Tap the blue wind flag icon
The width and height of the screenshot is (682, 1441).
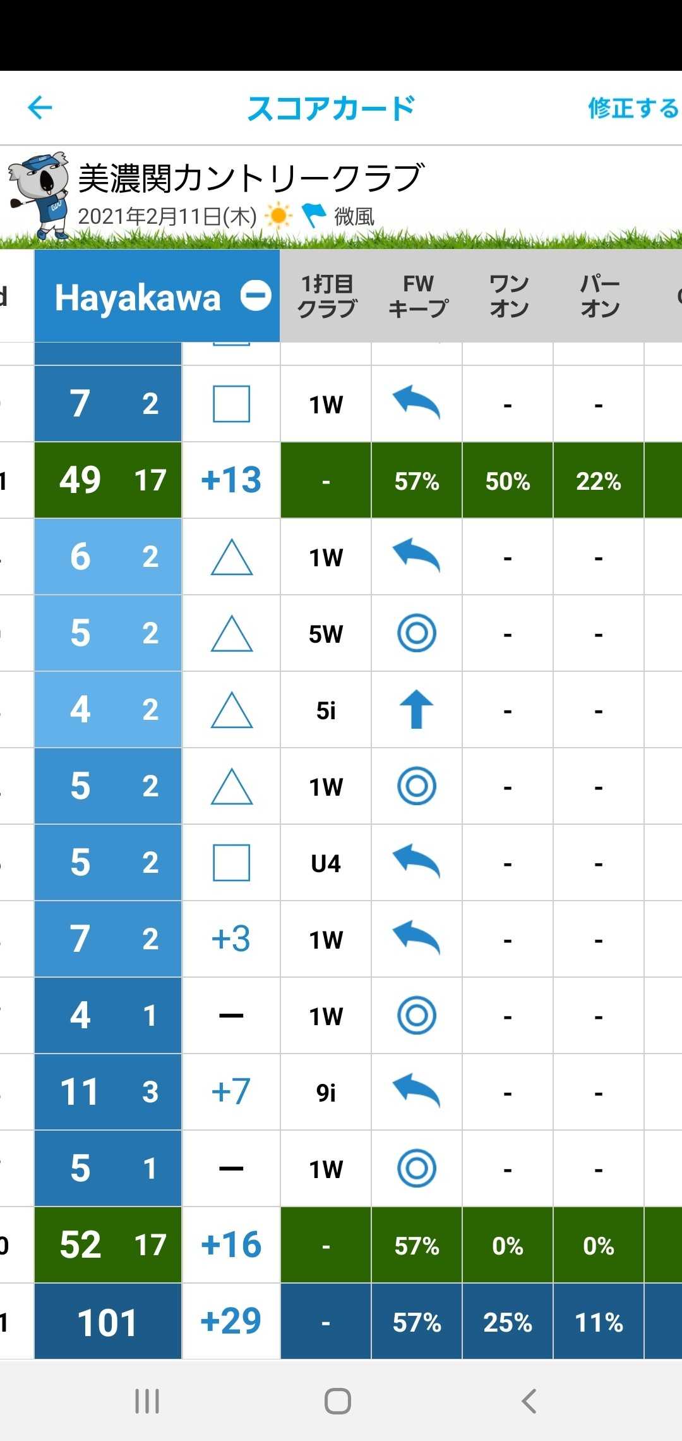point(313,215)
